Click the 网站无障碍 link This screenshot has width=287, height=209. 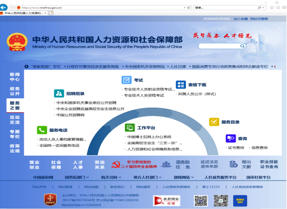click(x=259, y=19)
